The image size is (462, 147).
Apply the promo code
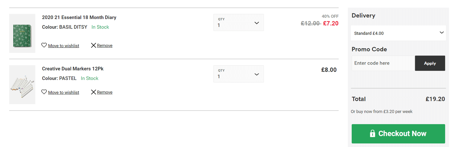[x=430, y=63]
